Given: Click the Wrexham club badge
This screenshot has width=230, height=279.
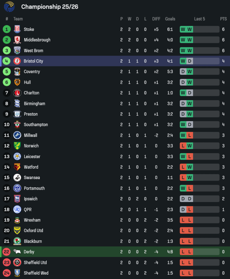Looking at the screenshot, I should point(17,220).
